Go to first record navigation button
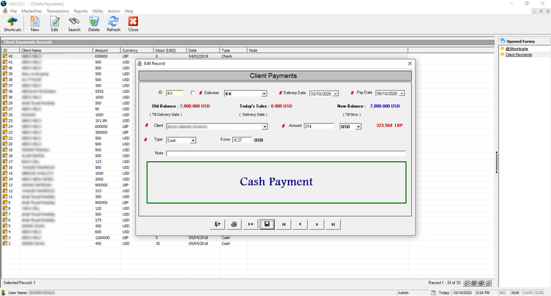The width and height of the screenshot is (551, 296). pos(284,224)
